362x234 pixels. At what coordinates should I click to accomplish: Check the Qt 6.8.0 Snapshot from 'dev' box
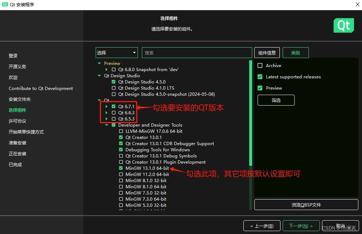pyautogui.click(x=114, y=69)
